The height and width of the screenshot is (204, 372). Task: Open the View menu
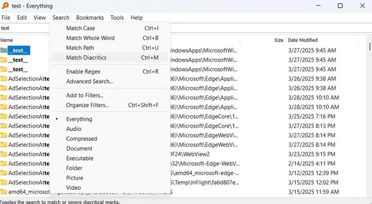coord(40,18)
